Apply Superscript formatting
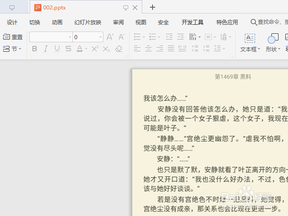This screenshot has width=288, height=216. 95,49
